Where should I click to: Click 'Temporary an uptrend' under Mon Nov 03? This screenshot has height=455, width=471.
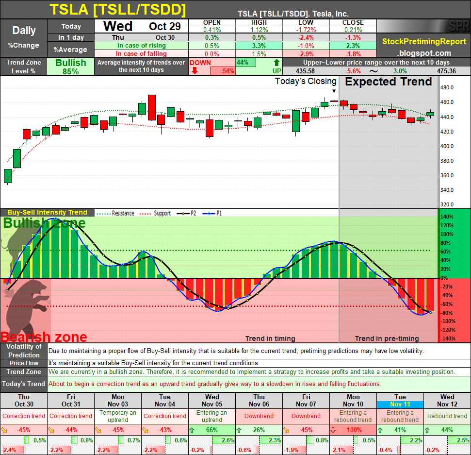[118, 416]
